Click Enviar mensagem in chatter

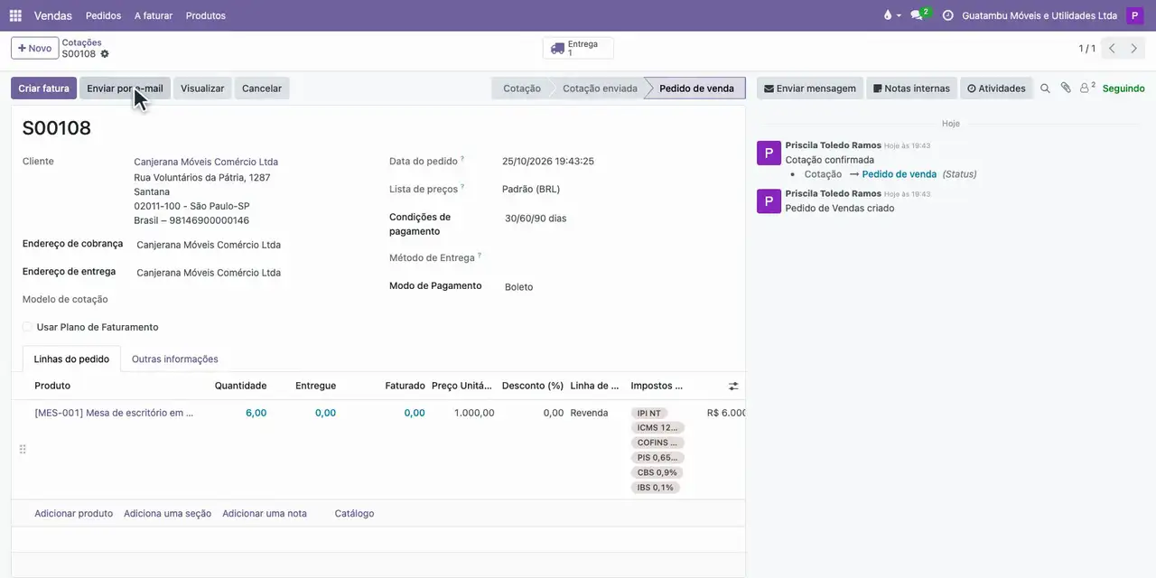coord(809,89)
